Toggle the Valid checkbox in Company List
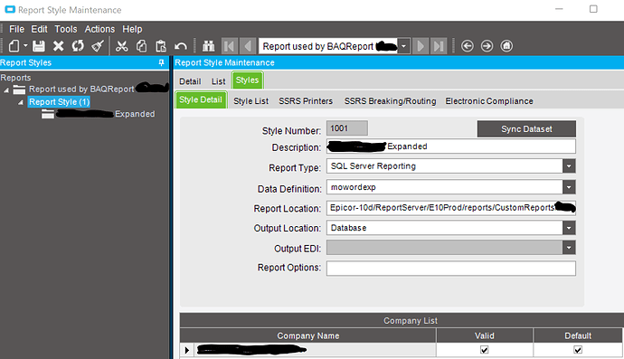The image size is (624, 359). (485, 350)
